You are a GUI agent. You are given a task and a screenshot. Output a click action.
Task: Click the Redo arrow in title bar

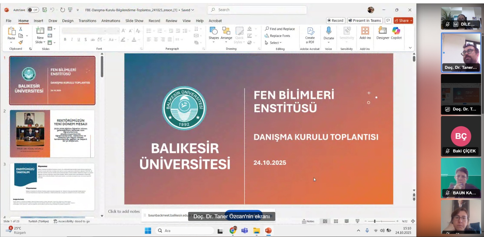[62, 10]
